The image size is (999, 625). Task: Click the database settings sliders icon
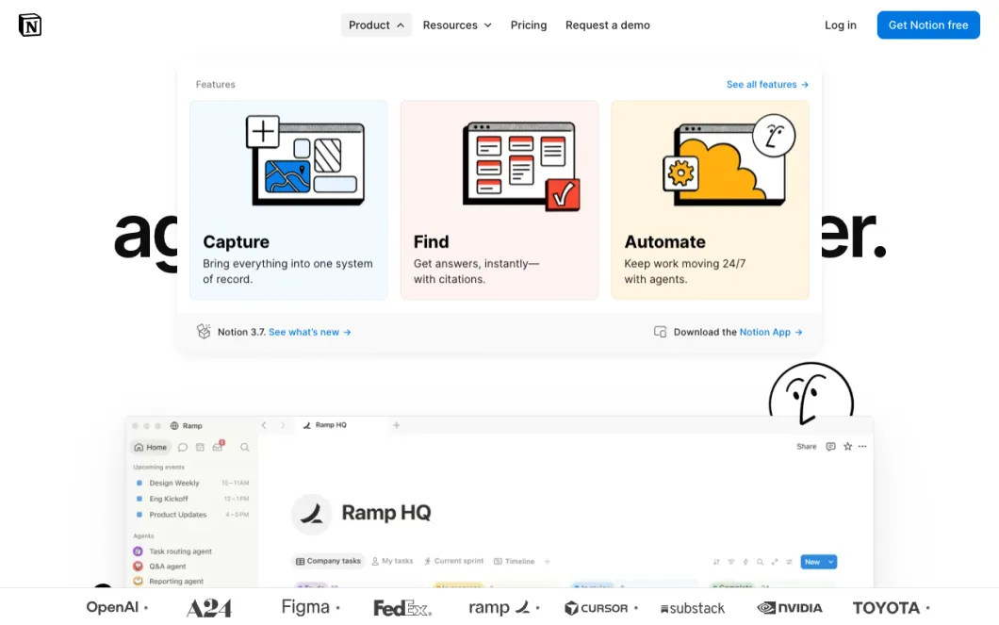click(790, 562)
